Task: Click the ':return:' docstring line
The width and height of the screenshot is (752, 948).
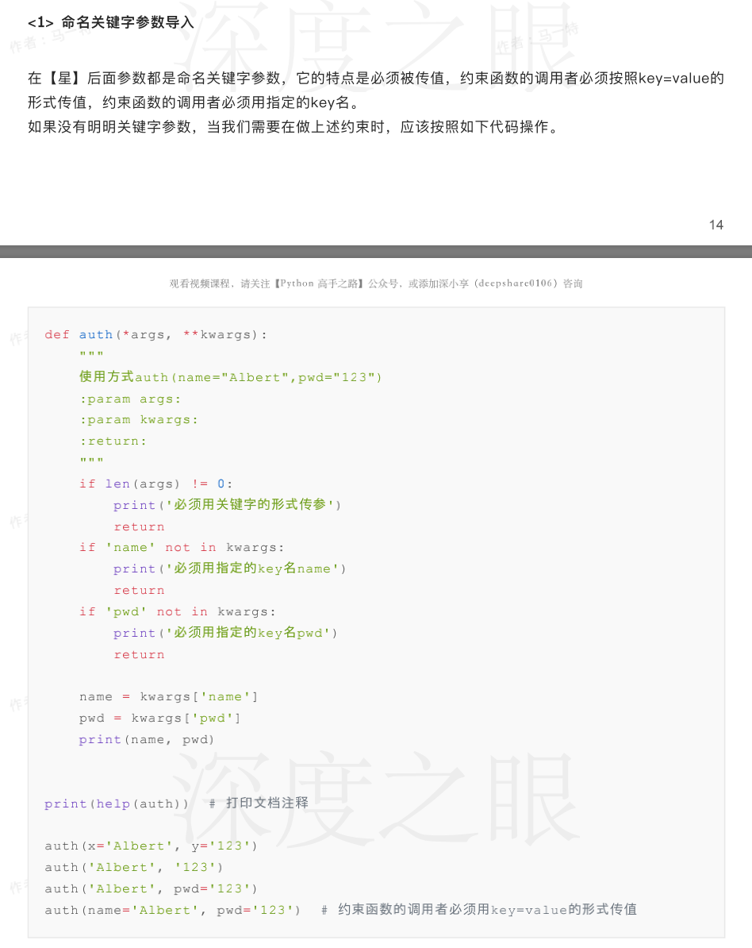Action: click(x=113, y=441)
